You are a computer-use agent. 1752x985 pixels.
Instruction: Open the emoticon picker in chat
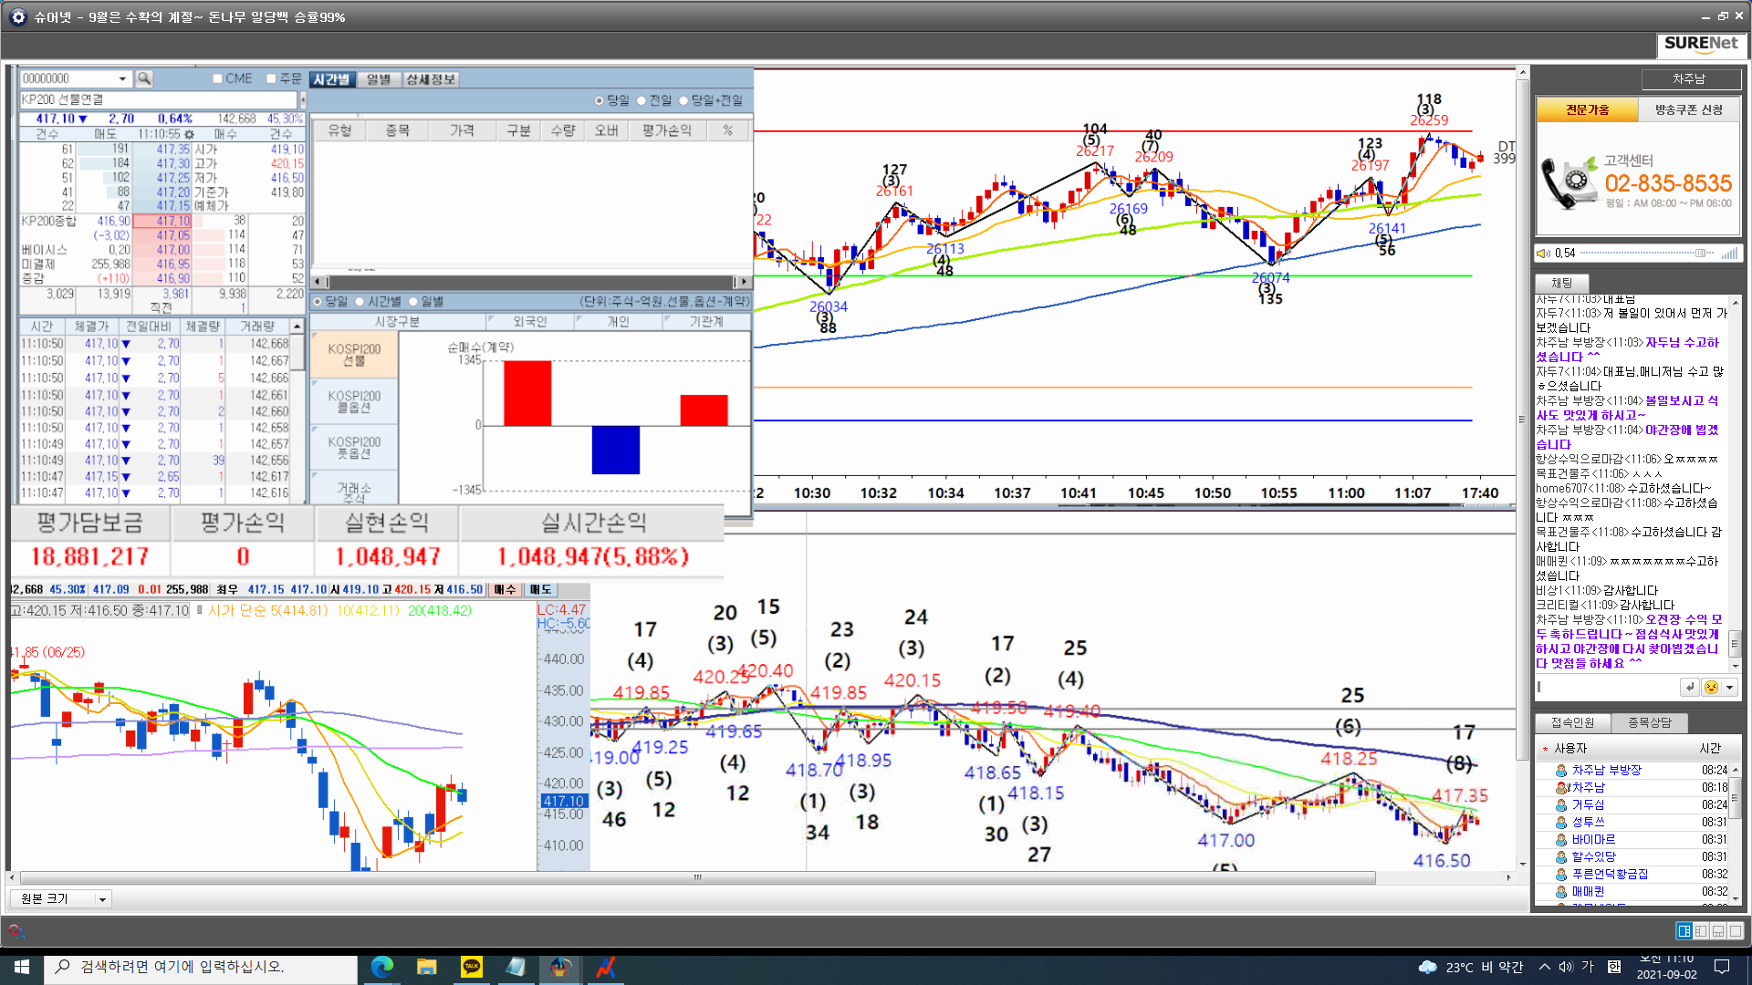(x=1711, y=687)
